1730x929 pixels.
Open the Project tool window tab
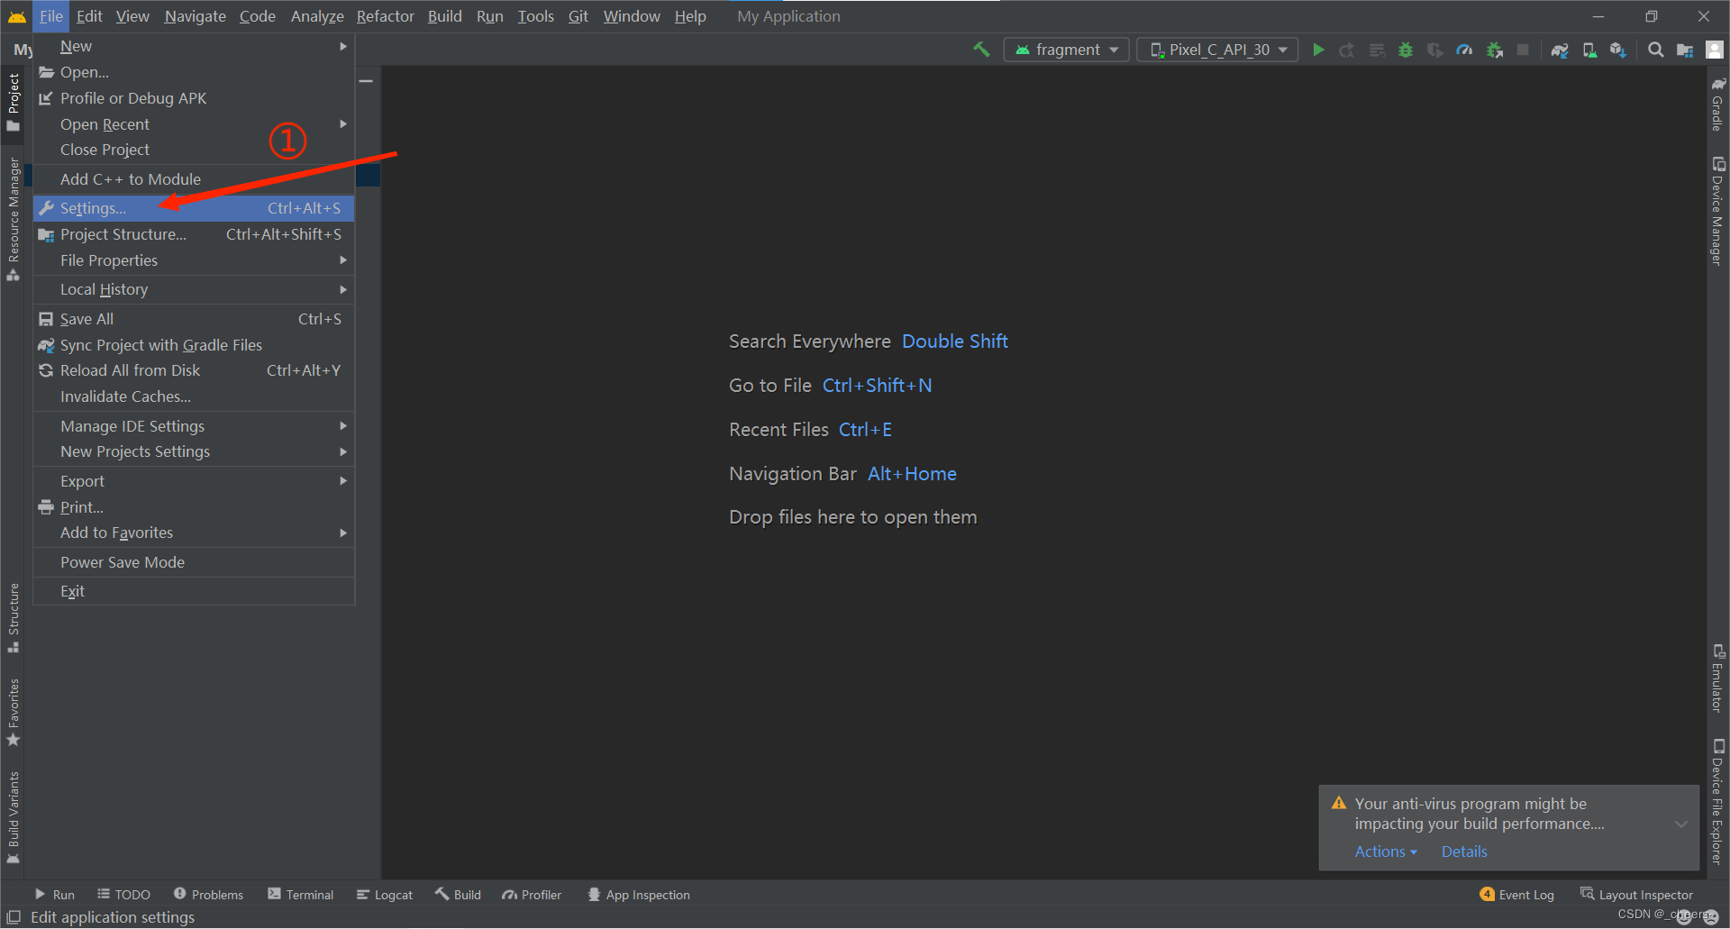click(x=14, y=102)
